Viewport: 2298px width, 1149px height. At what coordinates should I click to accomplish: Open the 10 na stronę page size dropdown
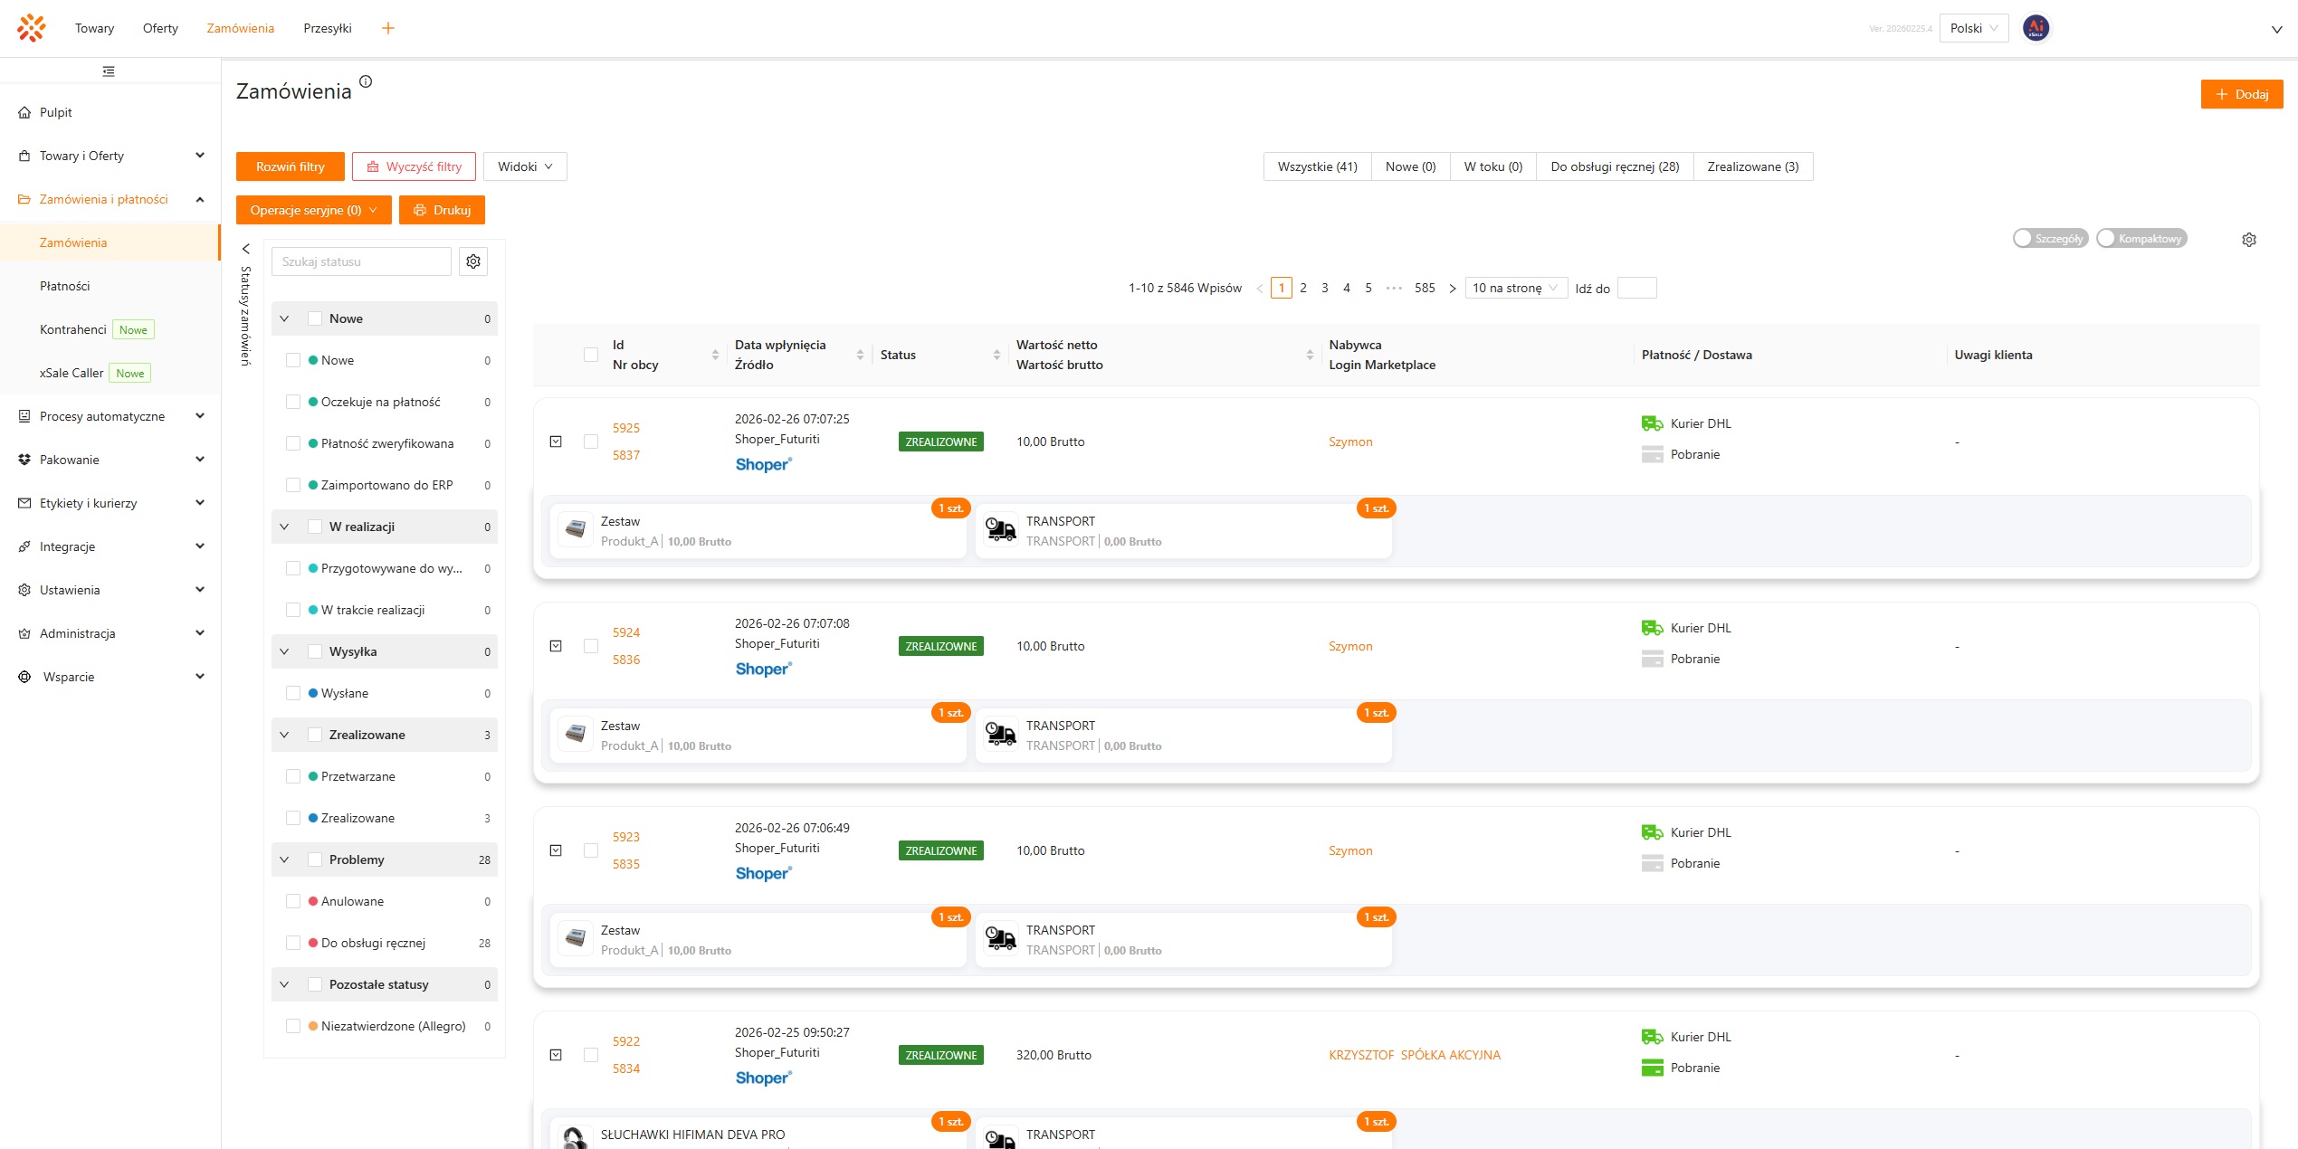[x=1515, y=289]
